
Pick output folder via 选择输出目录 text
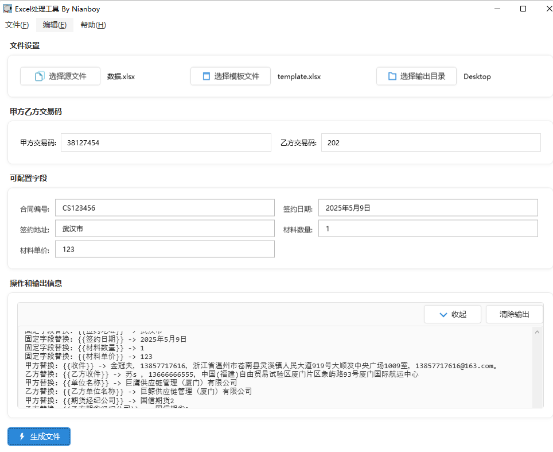[423, 76]
